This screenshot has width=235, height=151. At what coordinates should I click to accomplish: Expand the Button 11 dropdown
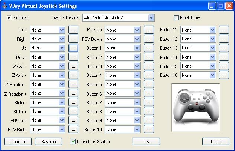[x=198, y=30]
